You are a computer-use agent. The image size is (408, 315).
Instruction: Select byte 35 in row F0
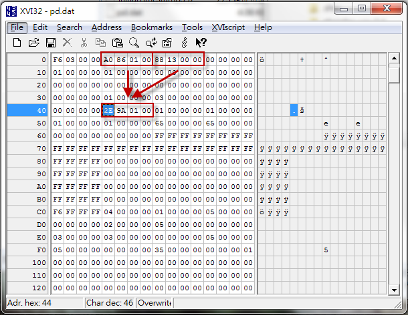pos(159,250)
